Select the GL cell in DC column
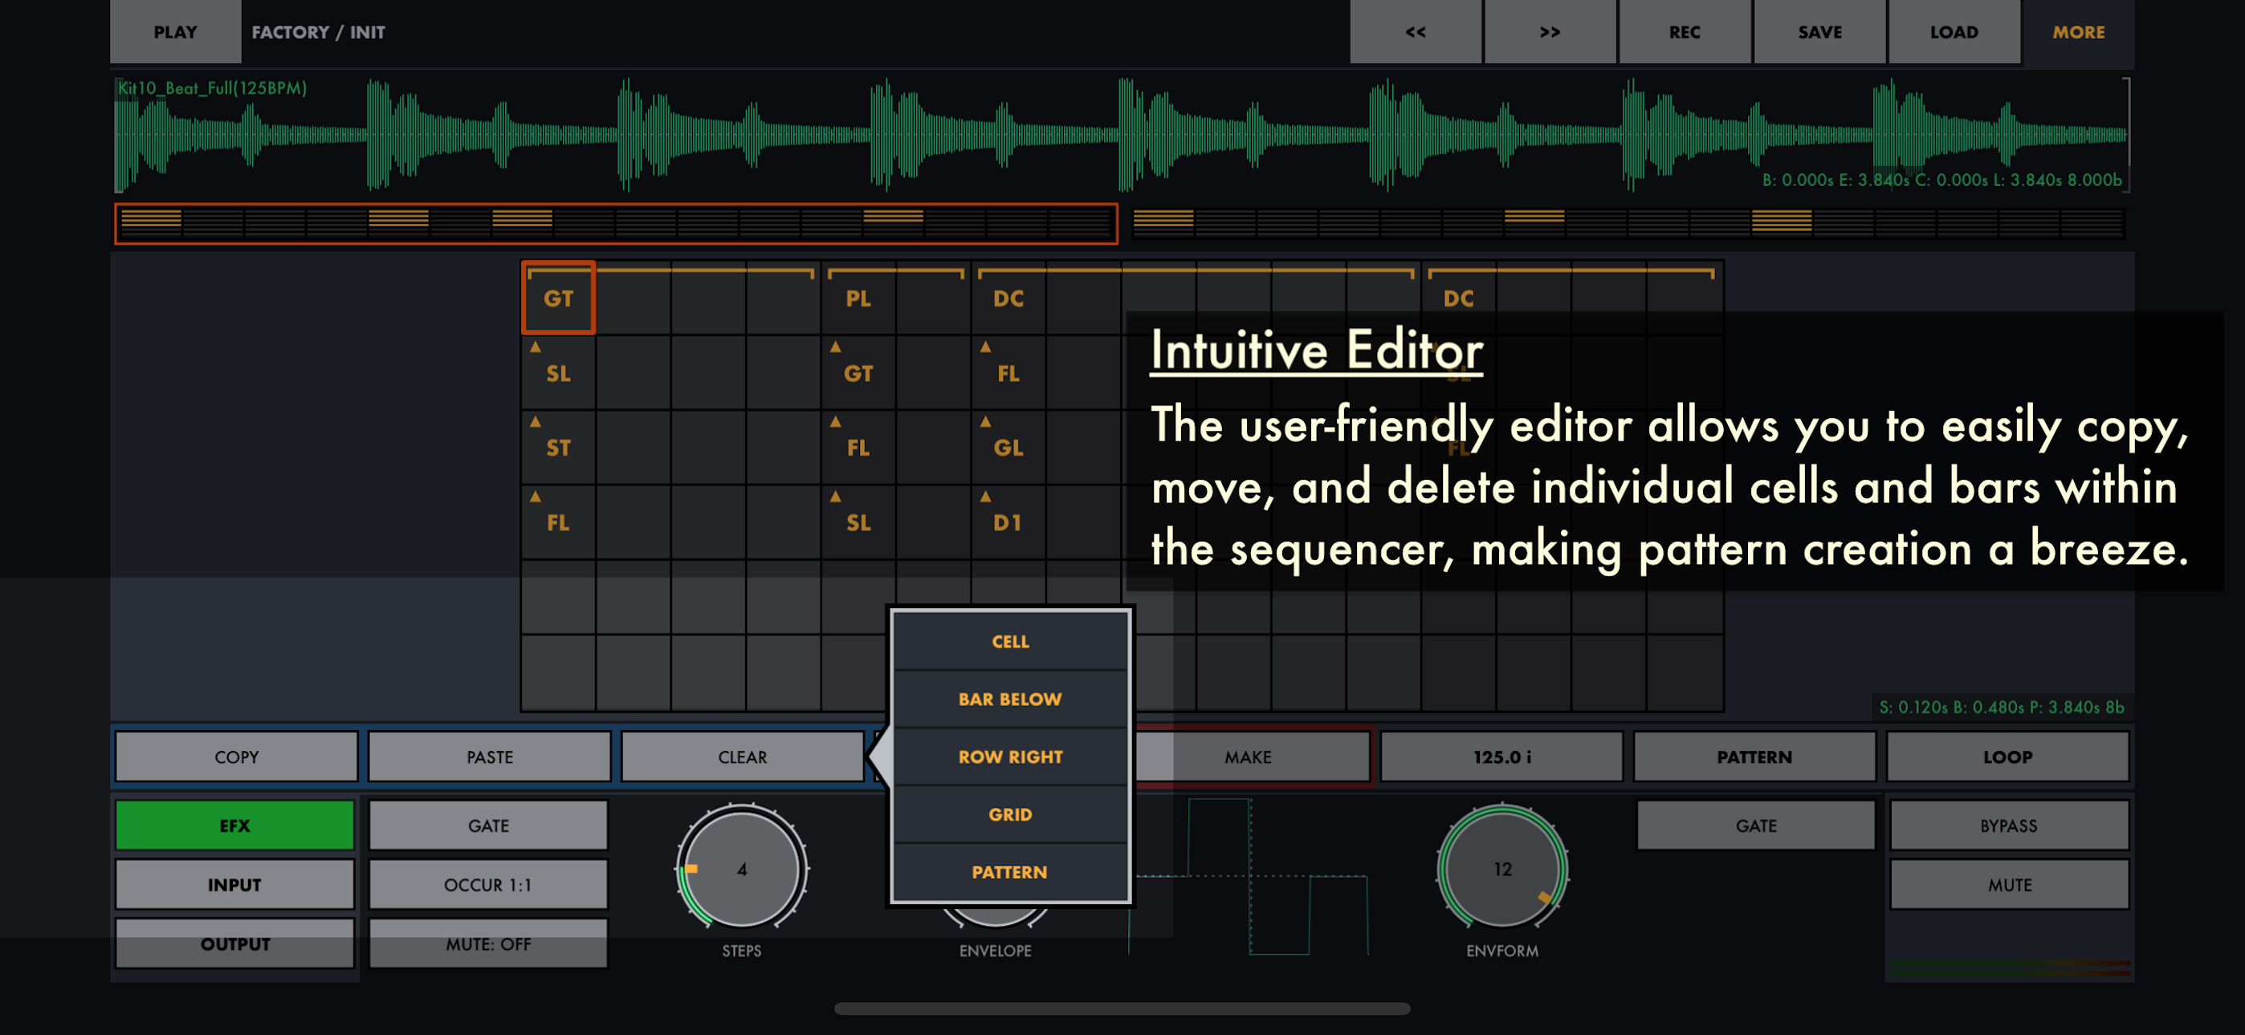Image resolution: width=2245 pixels, height=1035 pixels. tap(1008, 448)
